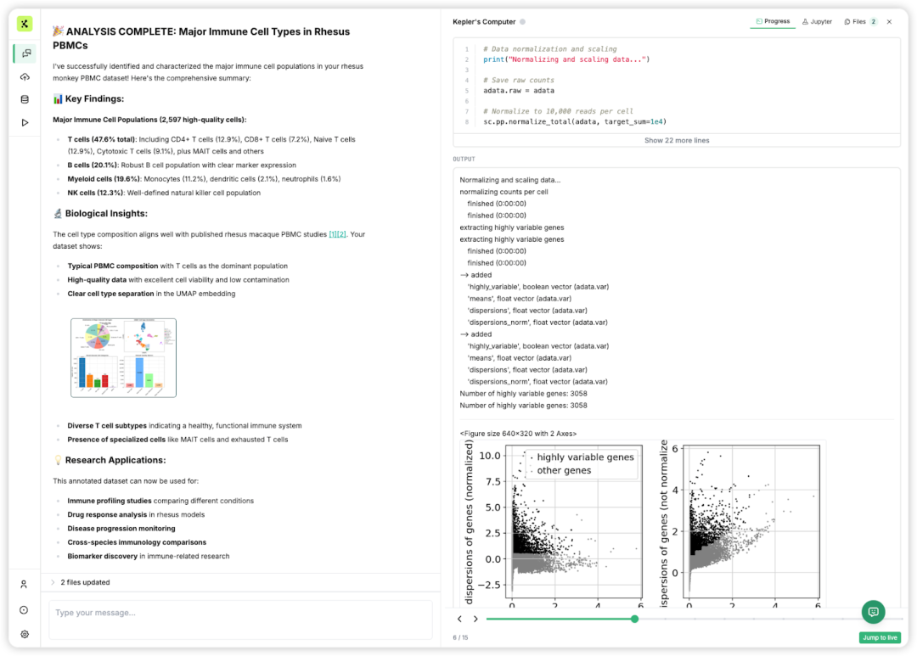
Task: Click the Cross-species immunology comparisons bullet
Action: point(137,542)
